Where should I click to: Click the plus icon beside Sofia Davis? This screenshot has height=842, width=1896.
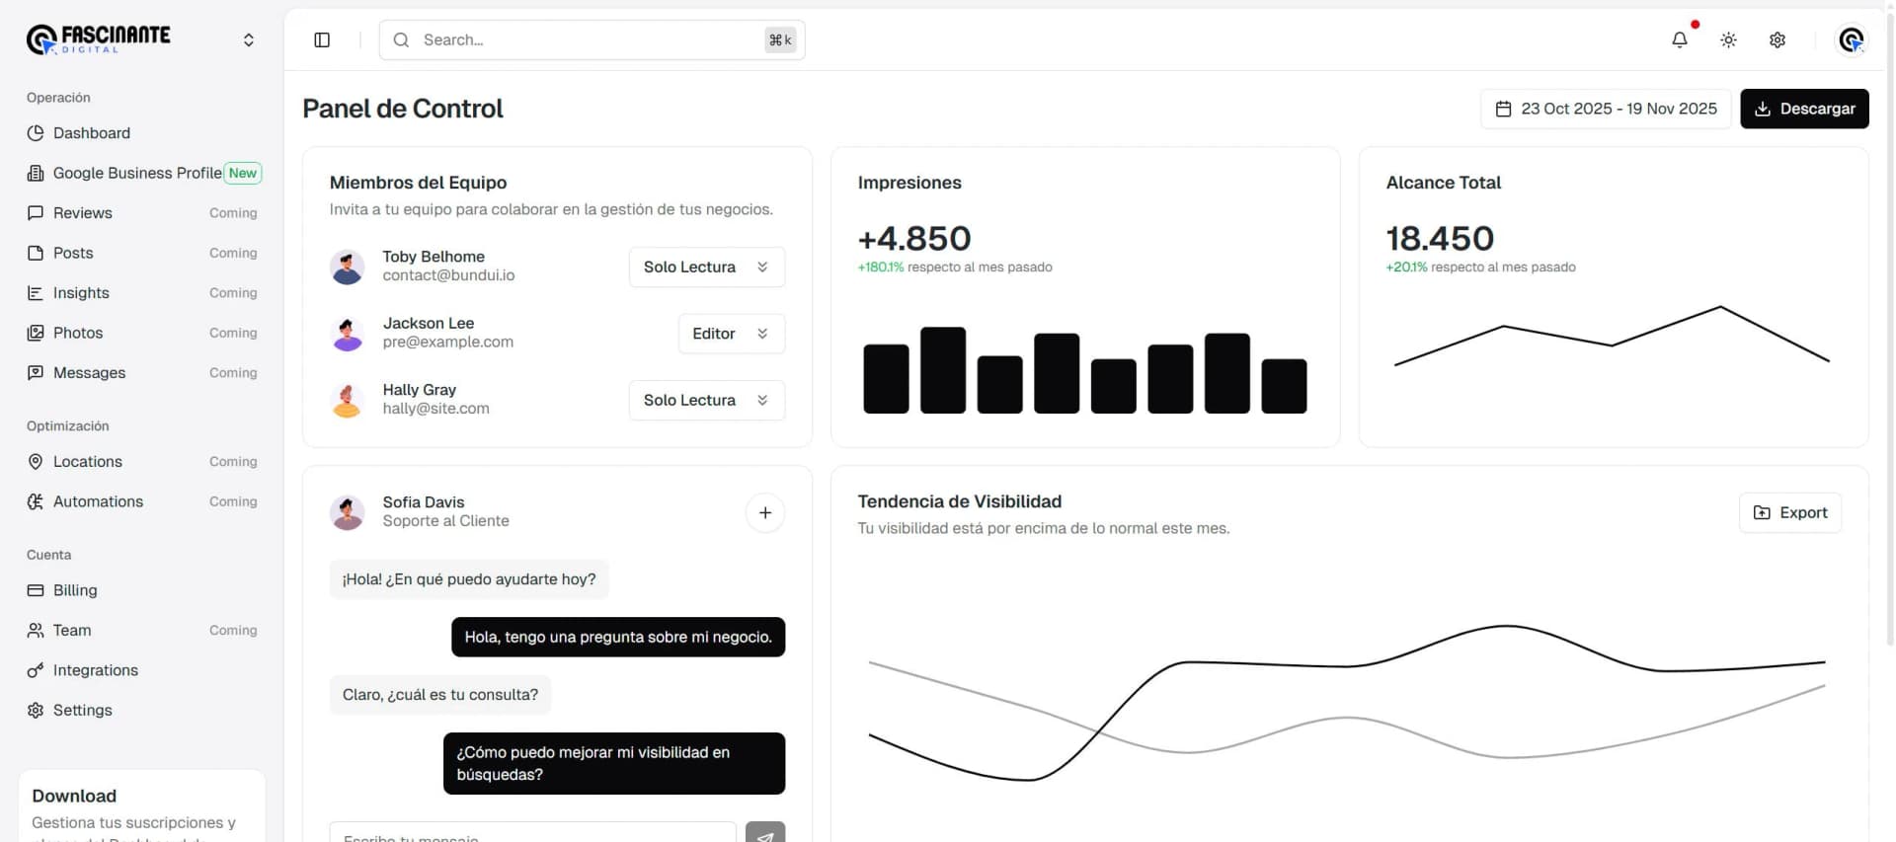(764, 512)
